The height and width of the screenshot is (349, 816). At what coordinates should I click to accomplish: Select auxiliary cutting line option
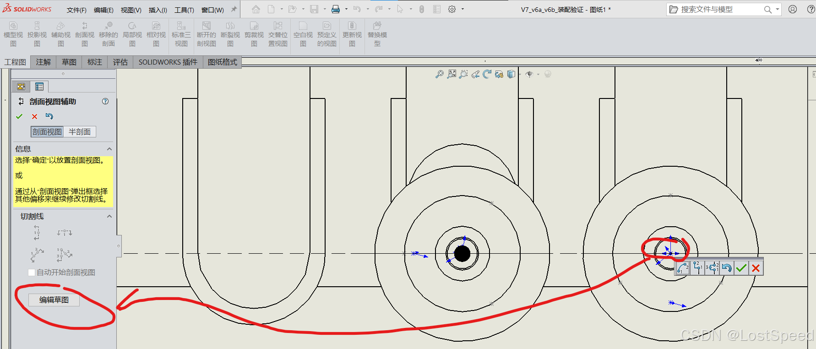click(x=38, y=255)
